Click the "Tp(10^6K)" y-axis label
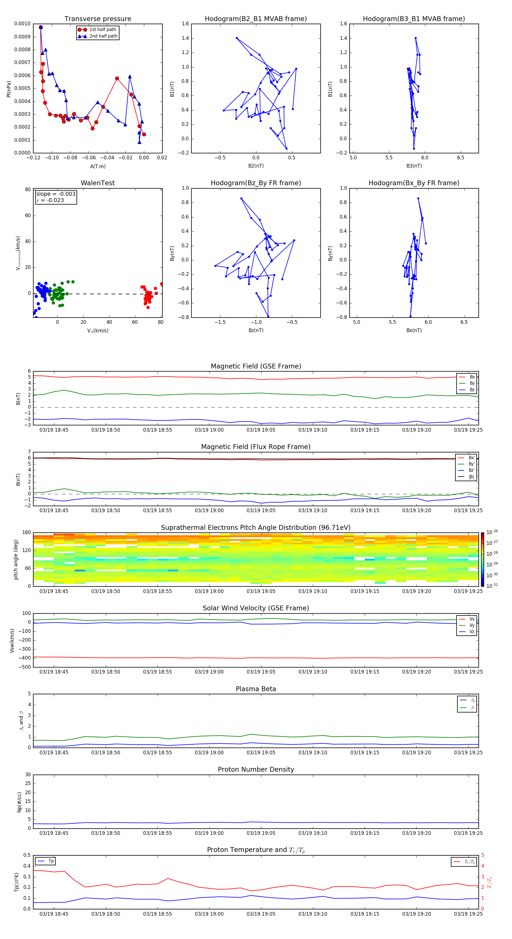The image size is (512, 939). click(x=16, y=882)
